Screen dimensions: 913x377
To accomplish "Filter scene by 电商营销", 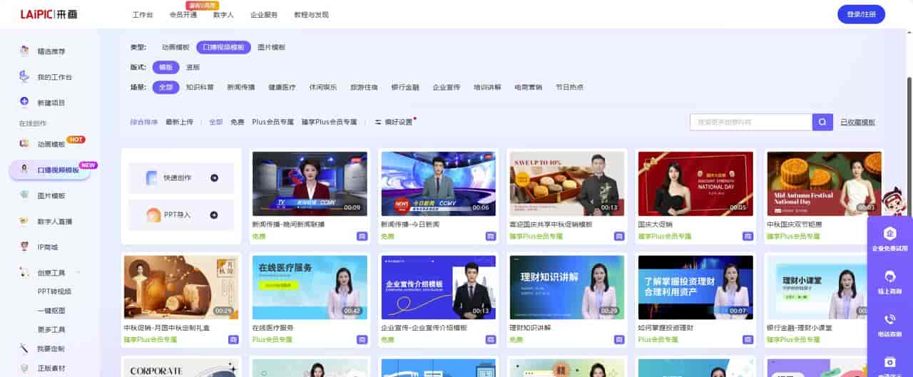I will 528,87.
